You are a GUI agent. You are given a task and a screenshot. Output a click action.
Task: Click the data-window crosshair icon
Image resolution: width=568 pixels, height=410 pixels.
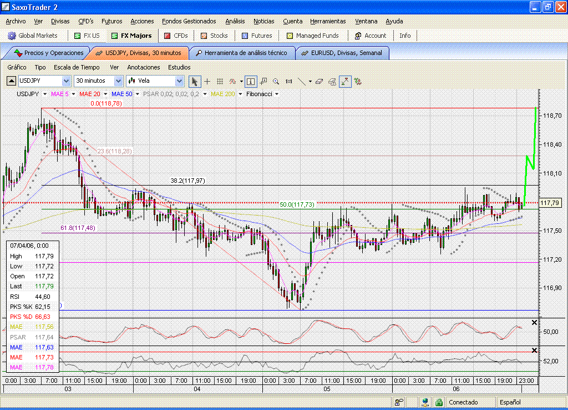click(x=263, y=81)
